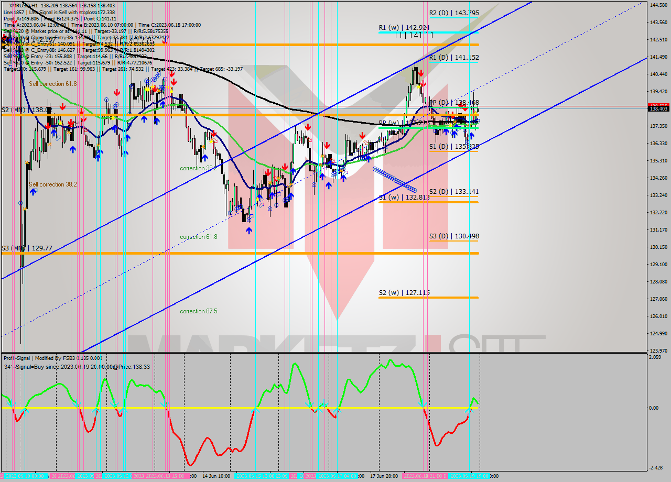Click the blue dotted parabolic trail near S1 (w)
The image size is (671, 482).
(x=395, y=179)
